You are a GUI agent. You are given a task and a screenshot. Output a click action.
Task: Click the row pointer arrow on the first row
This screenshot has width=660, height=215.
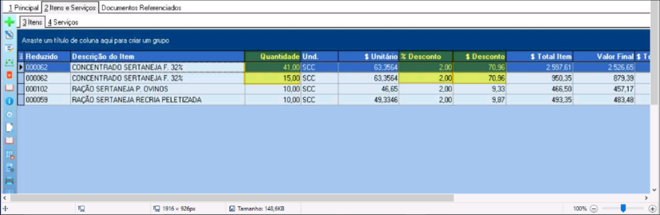coord(21,67)
